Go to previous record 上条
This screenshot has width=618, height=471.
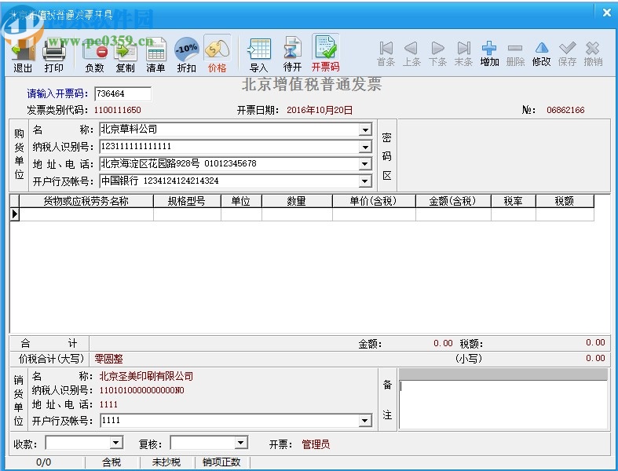pos(411,53)
